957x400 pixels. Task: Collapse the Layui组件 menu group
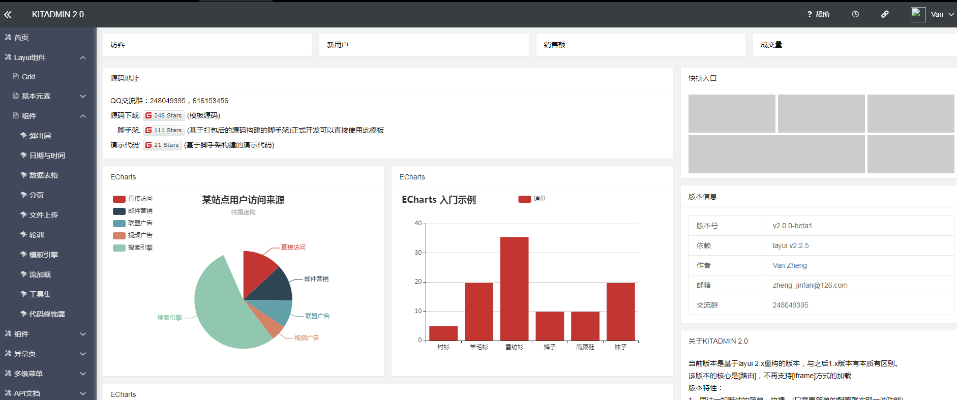82,57
